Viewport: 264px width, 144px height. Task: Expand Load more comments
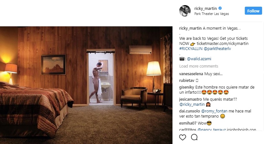pyautogui.click(x=199, y=66)
